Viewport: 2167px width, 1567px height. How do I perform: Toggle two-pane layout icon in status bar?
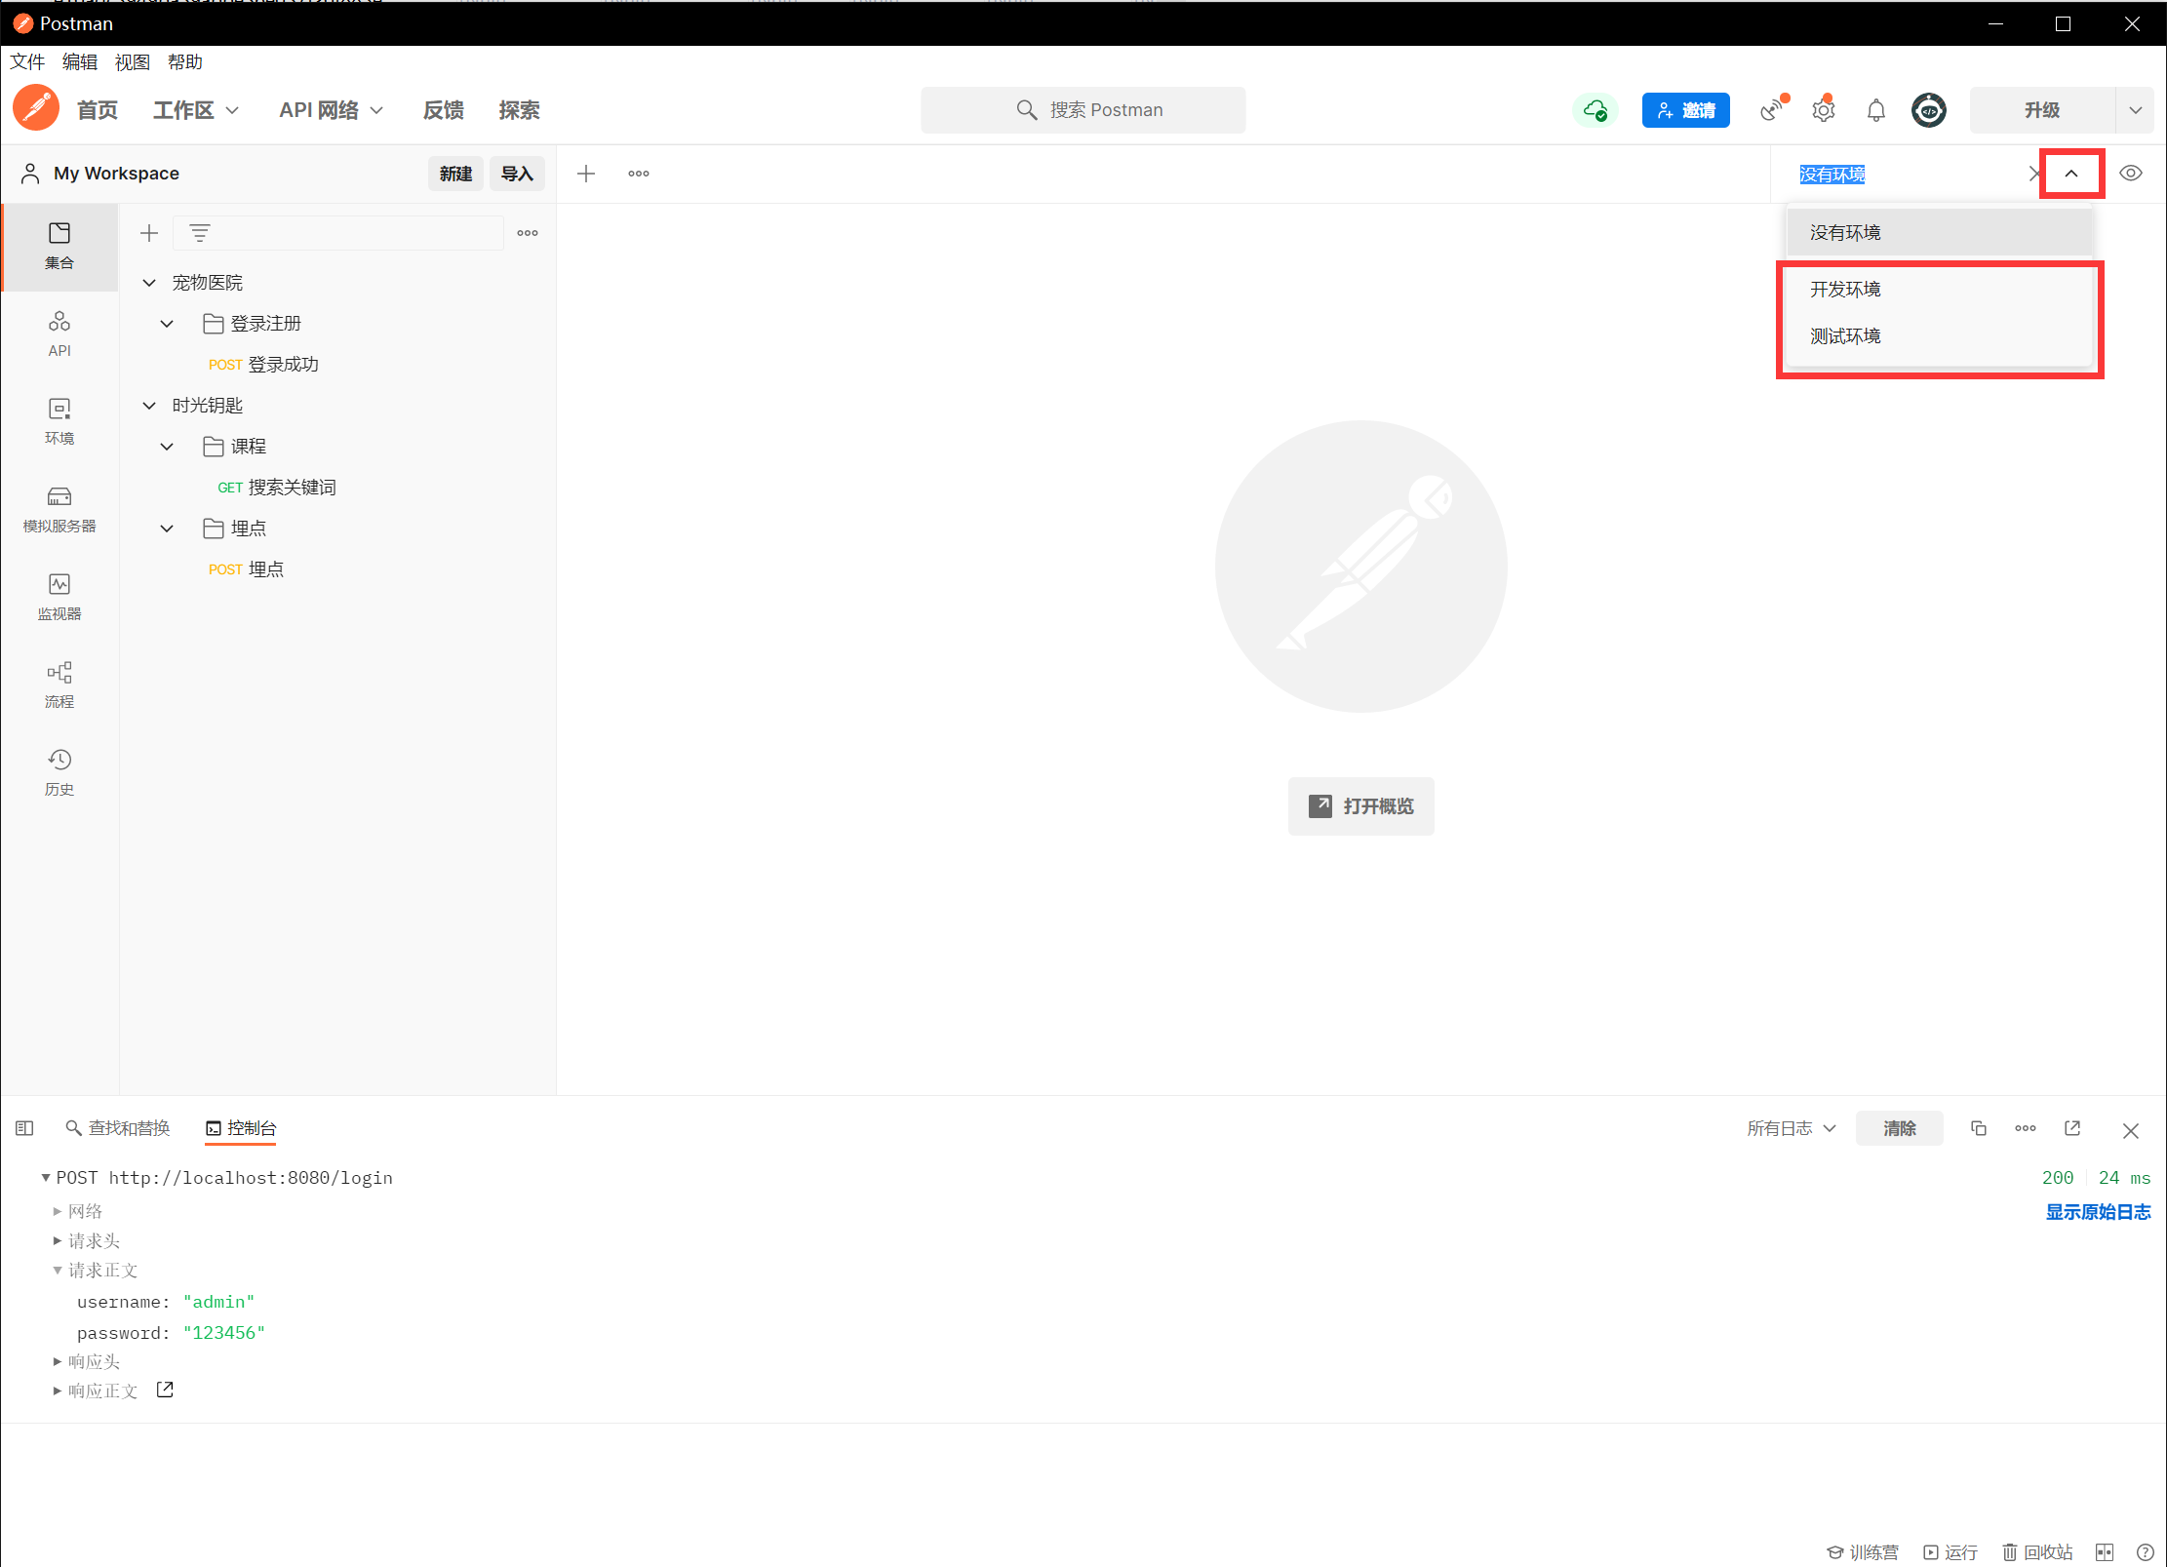tap(2104, 1551)
